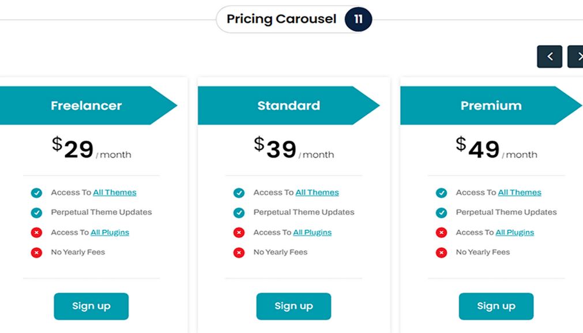
Task: Open All Themes link in Freelancer plan
Action: tap(115, 192)
